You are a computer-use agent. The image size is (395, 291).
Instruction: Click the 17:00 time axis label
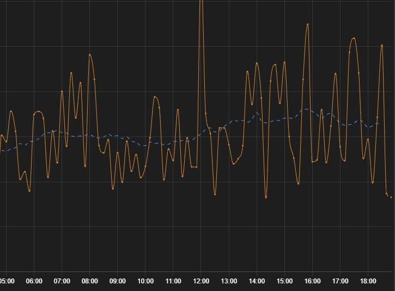click(x=341, y=281)
